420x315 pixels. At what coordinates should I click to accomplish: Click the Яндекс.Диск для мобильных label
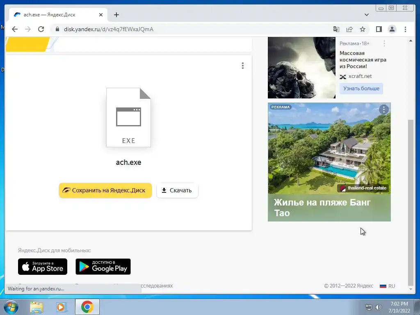click(x=55, y=251)
